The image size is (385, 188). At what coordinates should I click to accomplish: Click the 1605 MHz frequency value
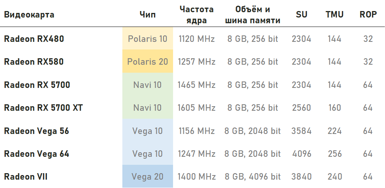(197, 108)
